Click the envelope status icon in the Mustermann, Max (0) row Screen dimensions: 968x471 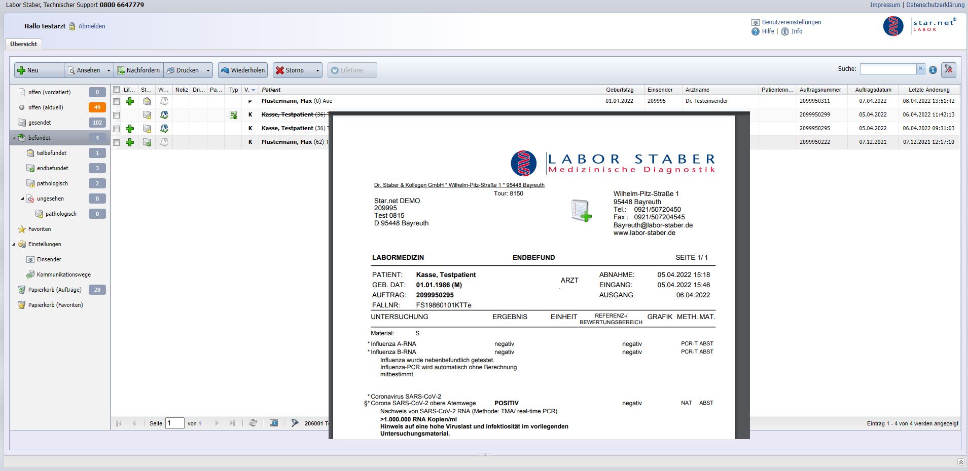coord(147,101)
